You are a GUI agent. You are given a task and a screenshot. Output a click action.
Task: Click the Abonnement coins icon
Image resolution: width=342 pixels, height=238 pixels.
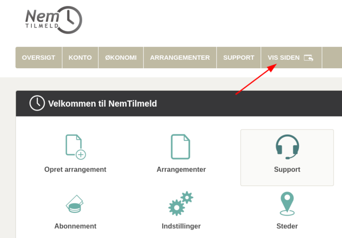tap(75, 204)
